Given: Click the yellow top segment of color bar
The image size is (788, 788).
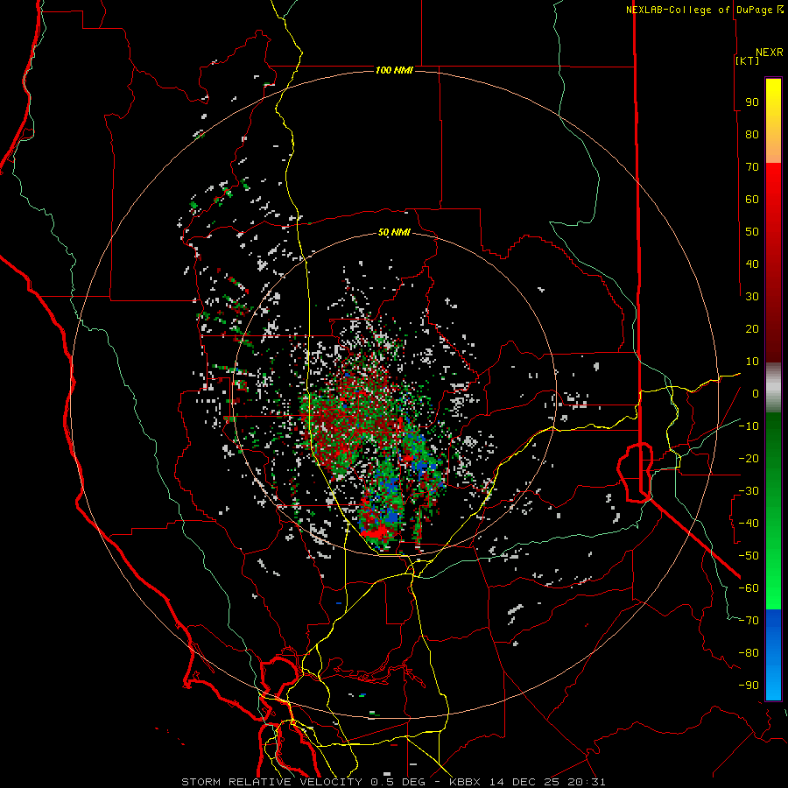Looking at the screenshot, I should 773,120.
